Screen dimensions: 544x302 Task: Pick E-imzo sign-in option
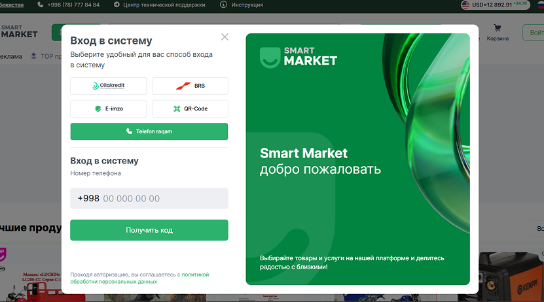[108, 109]
